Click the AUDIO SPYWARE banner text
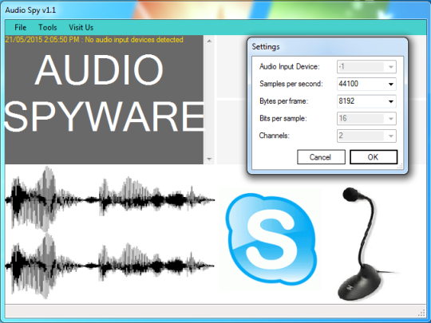The width and height of the screenshot is (431, 323). (x=105, y=93)
